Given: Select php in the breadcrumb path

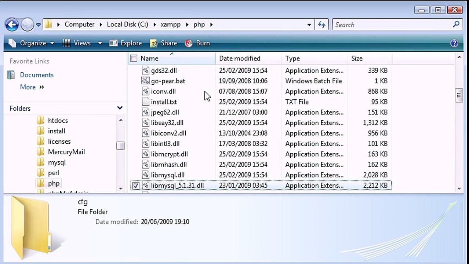Looking at the screenshot, I should pos(199,25).
